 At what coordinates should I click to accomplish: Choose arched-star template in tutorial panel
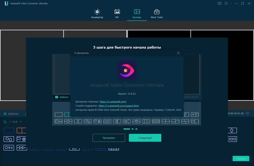[x=136, y=121]
